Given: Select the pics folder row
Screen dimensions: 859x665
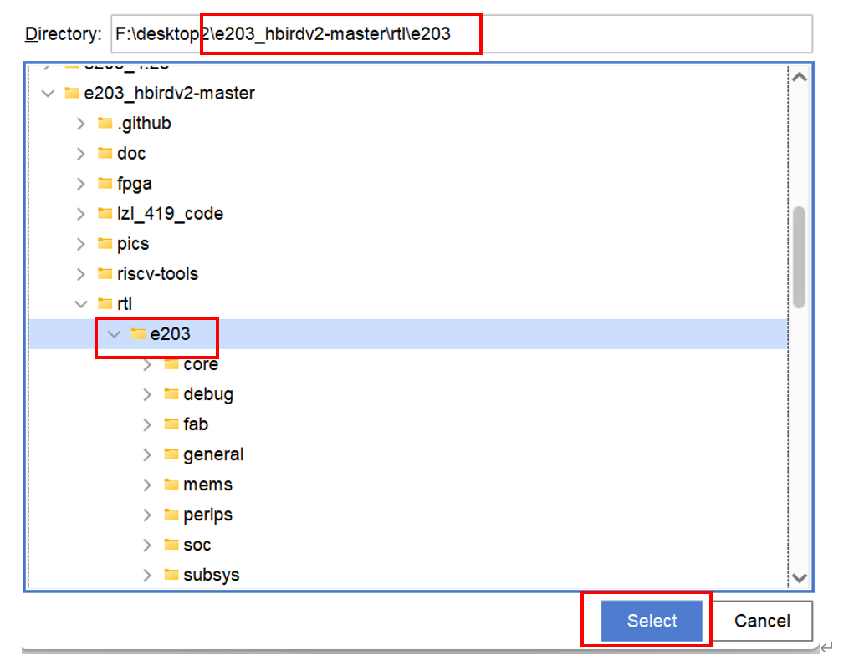Looking at the screenshot, I should pos(133,244).
